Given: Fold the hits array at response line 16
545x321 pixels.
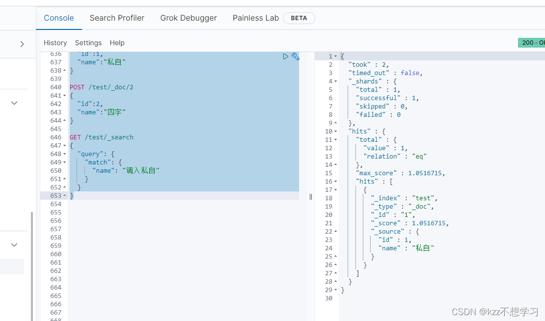Looking at the screenshot, I should pos(335,181).
